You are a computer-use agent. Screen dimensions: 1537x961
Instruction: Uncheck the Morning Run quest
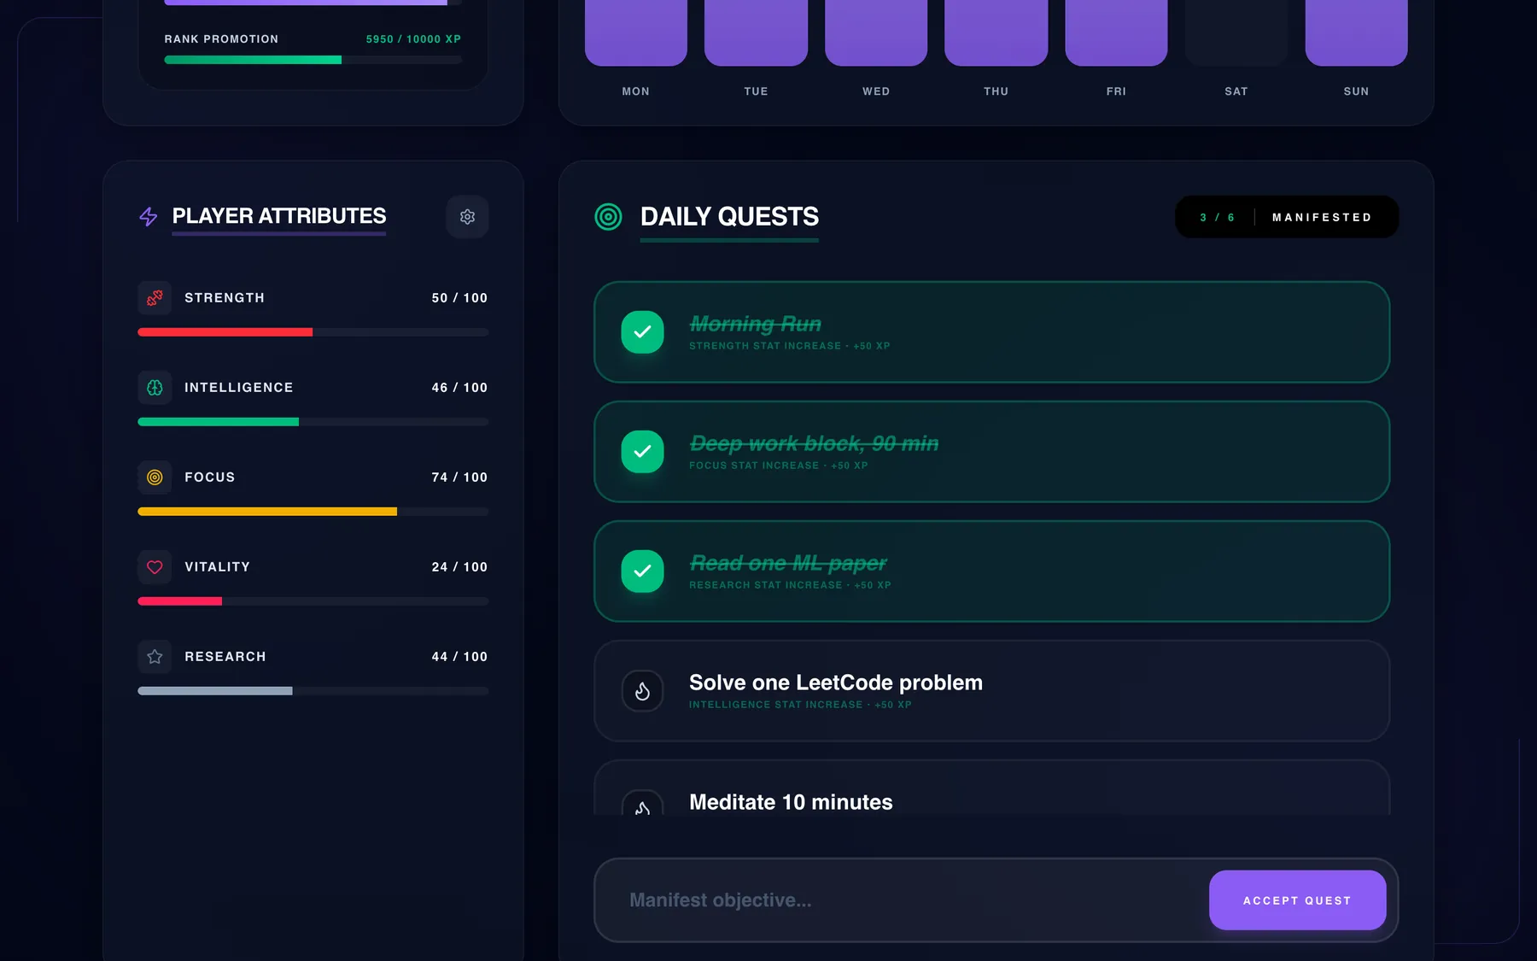coord(642,332)
